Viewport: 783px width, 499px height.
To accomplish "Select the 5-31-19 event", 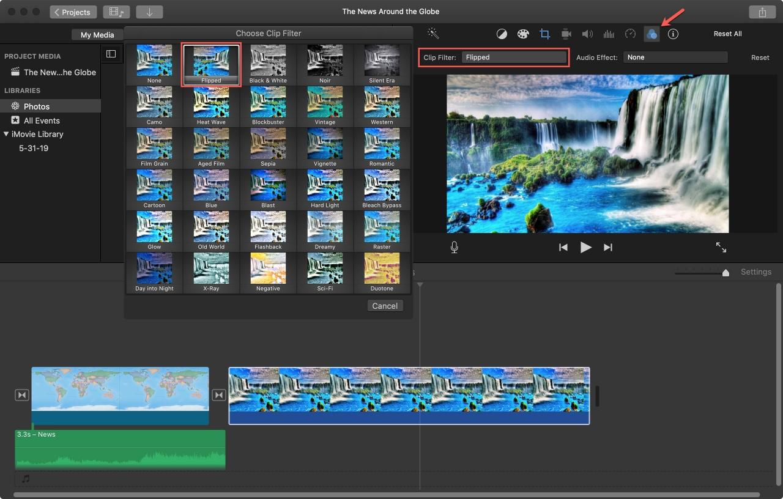I will click(x=34, y=148).
